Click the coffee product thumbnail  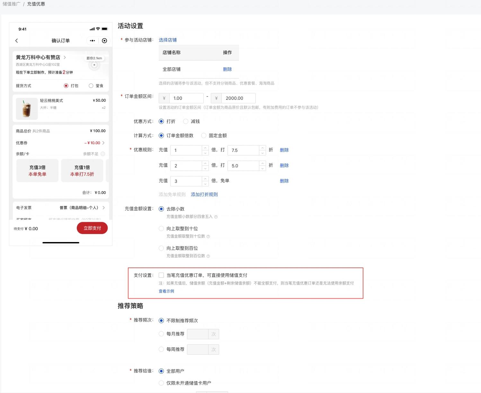[x=27, y=109]
